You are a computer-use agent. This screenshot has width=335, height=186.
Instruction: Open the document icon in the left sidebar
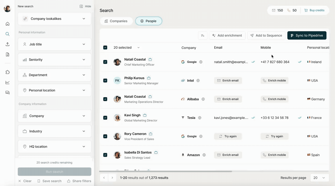point(8,54)
